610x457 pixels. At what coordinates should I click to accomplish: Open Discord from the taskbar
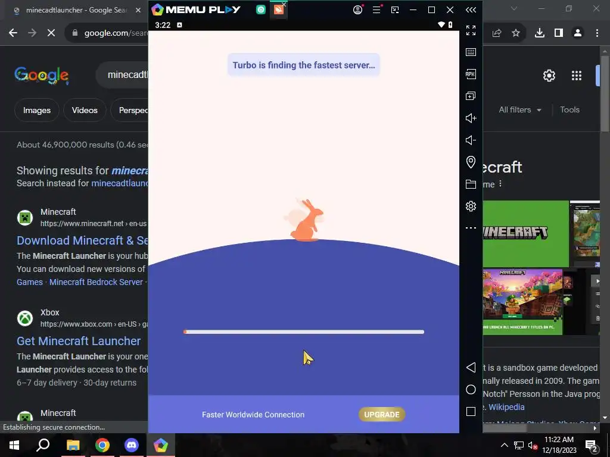[x=132, y=445]
